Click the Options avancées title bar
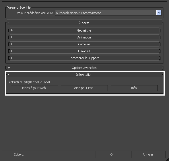 click(84, 68)
